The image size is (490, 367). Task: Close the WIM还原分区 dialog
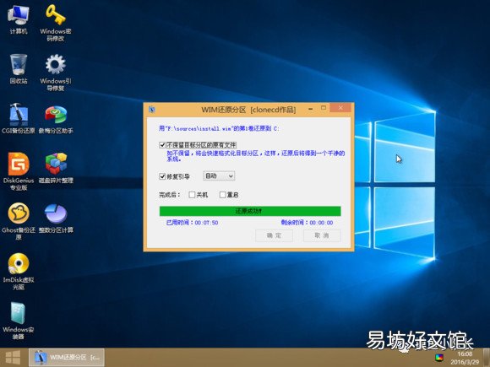tap(340, 108)
